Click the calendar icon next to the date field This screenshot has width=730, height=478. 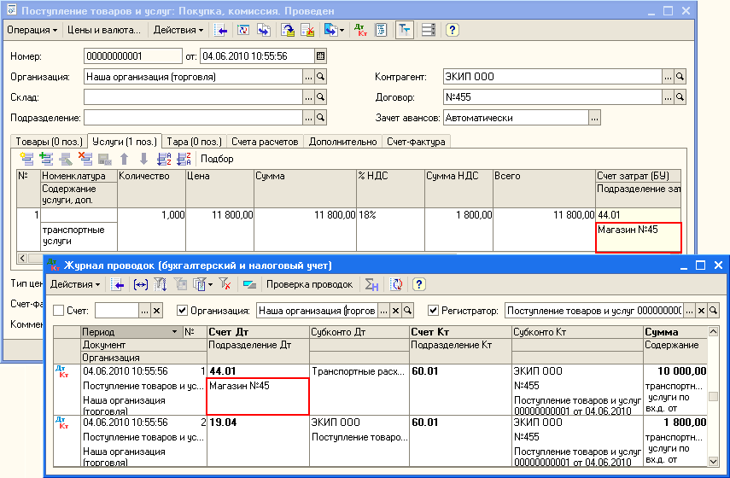coord(320,56)
